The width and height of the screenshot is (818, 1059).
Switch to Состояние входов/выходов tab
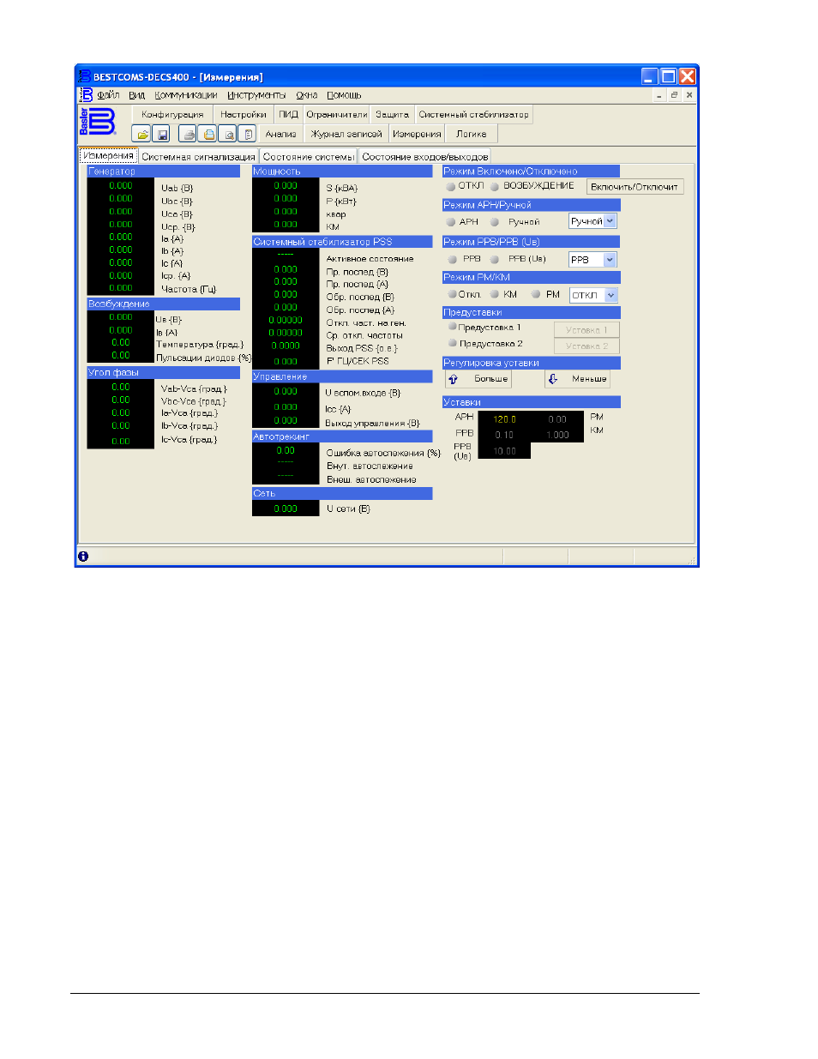click(425, 157)
